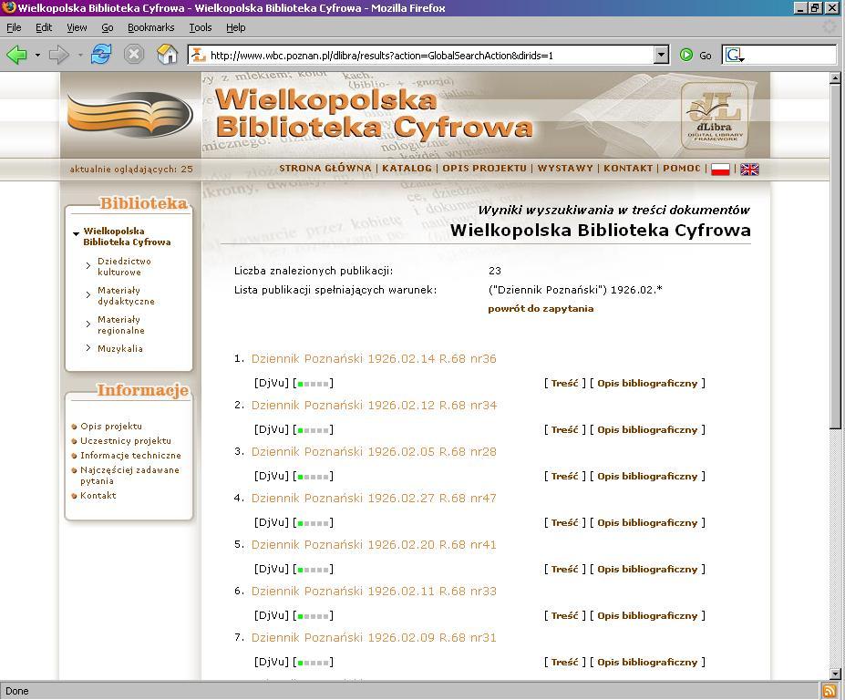Click Treść for the nr31 issue
The height and width of the screenshot is (700, 845).
564,663
